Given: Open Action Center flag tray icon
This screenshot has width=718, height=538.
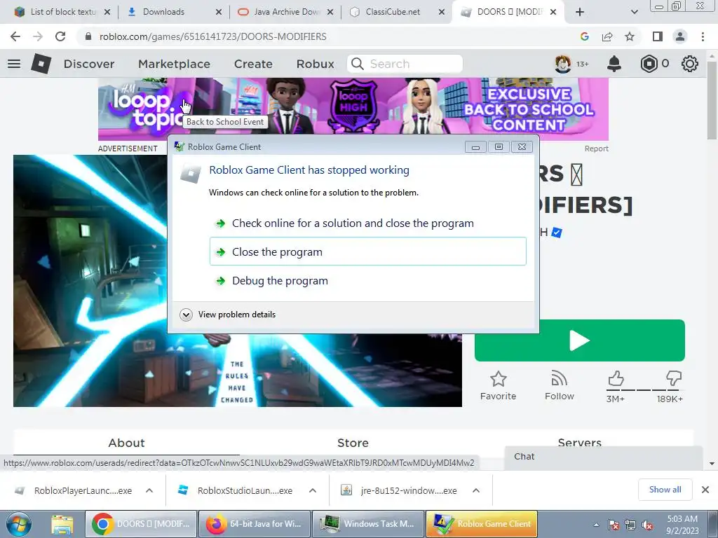Looking at the screenshot, I should click(614, 525).
